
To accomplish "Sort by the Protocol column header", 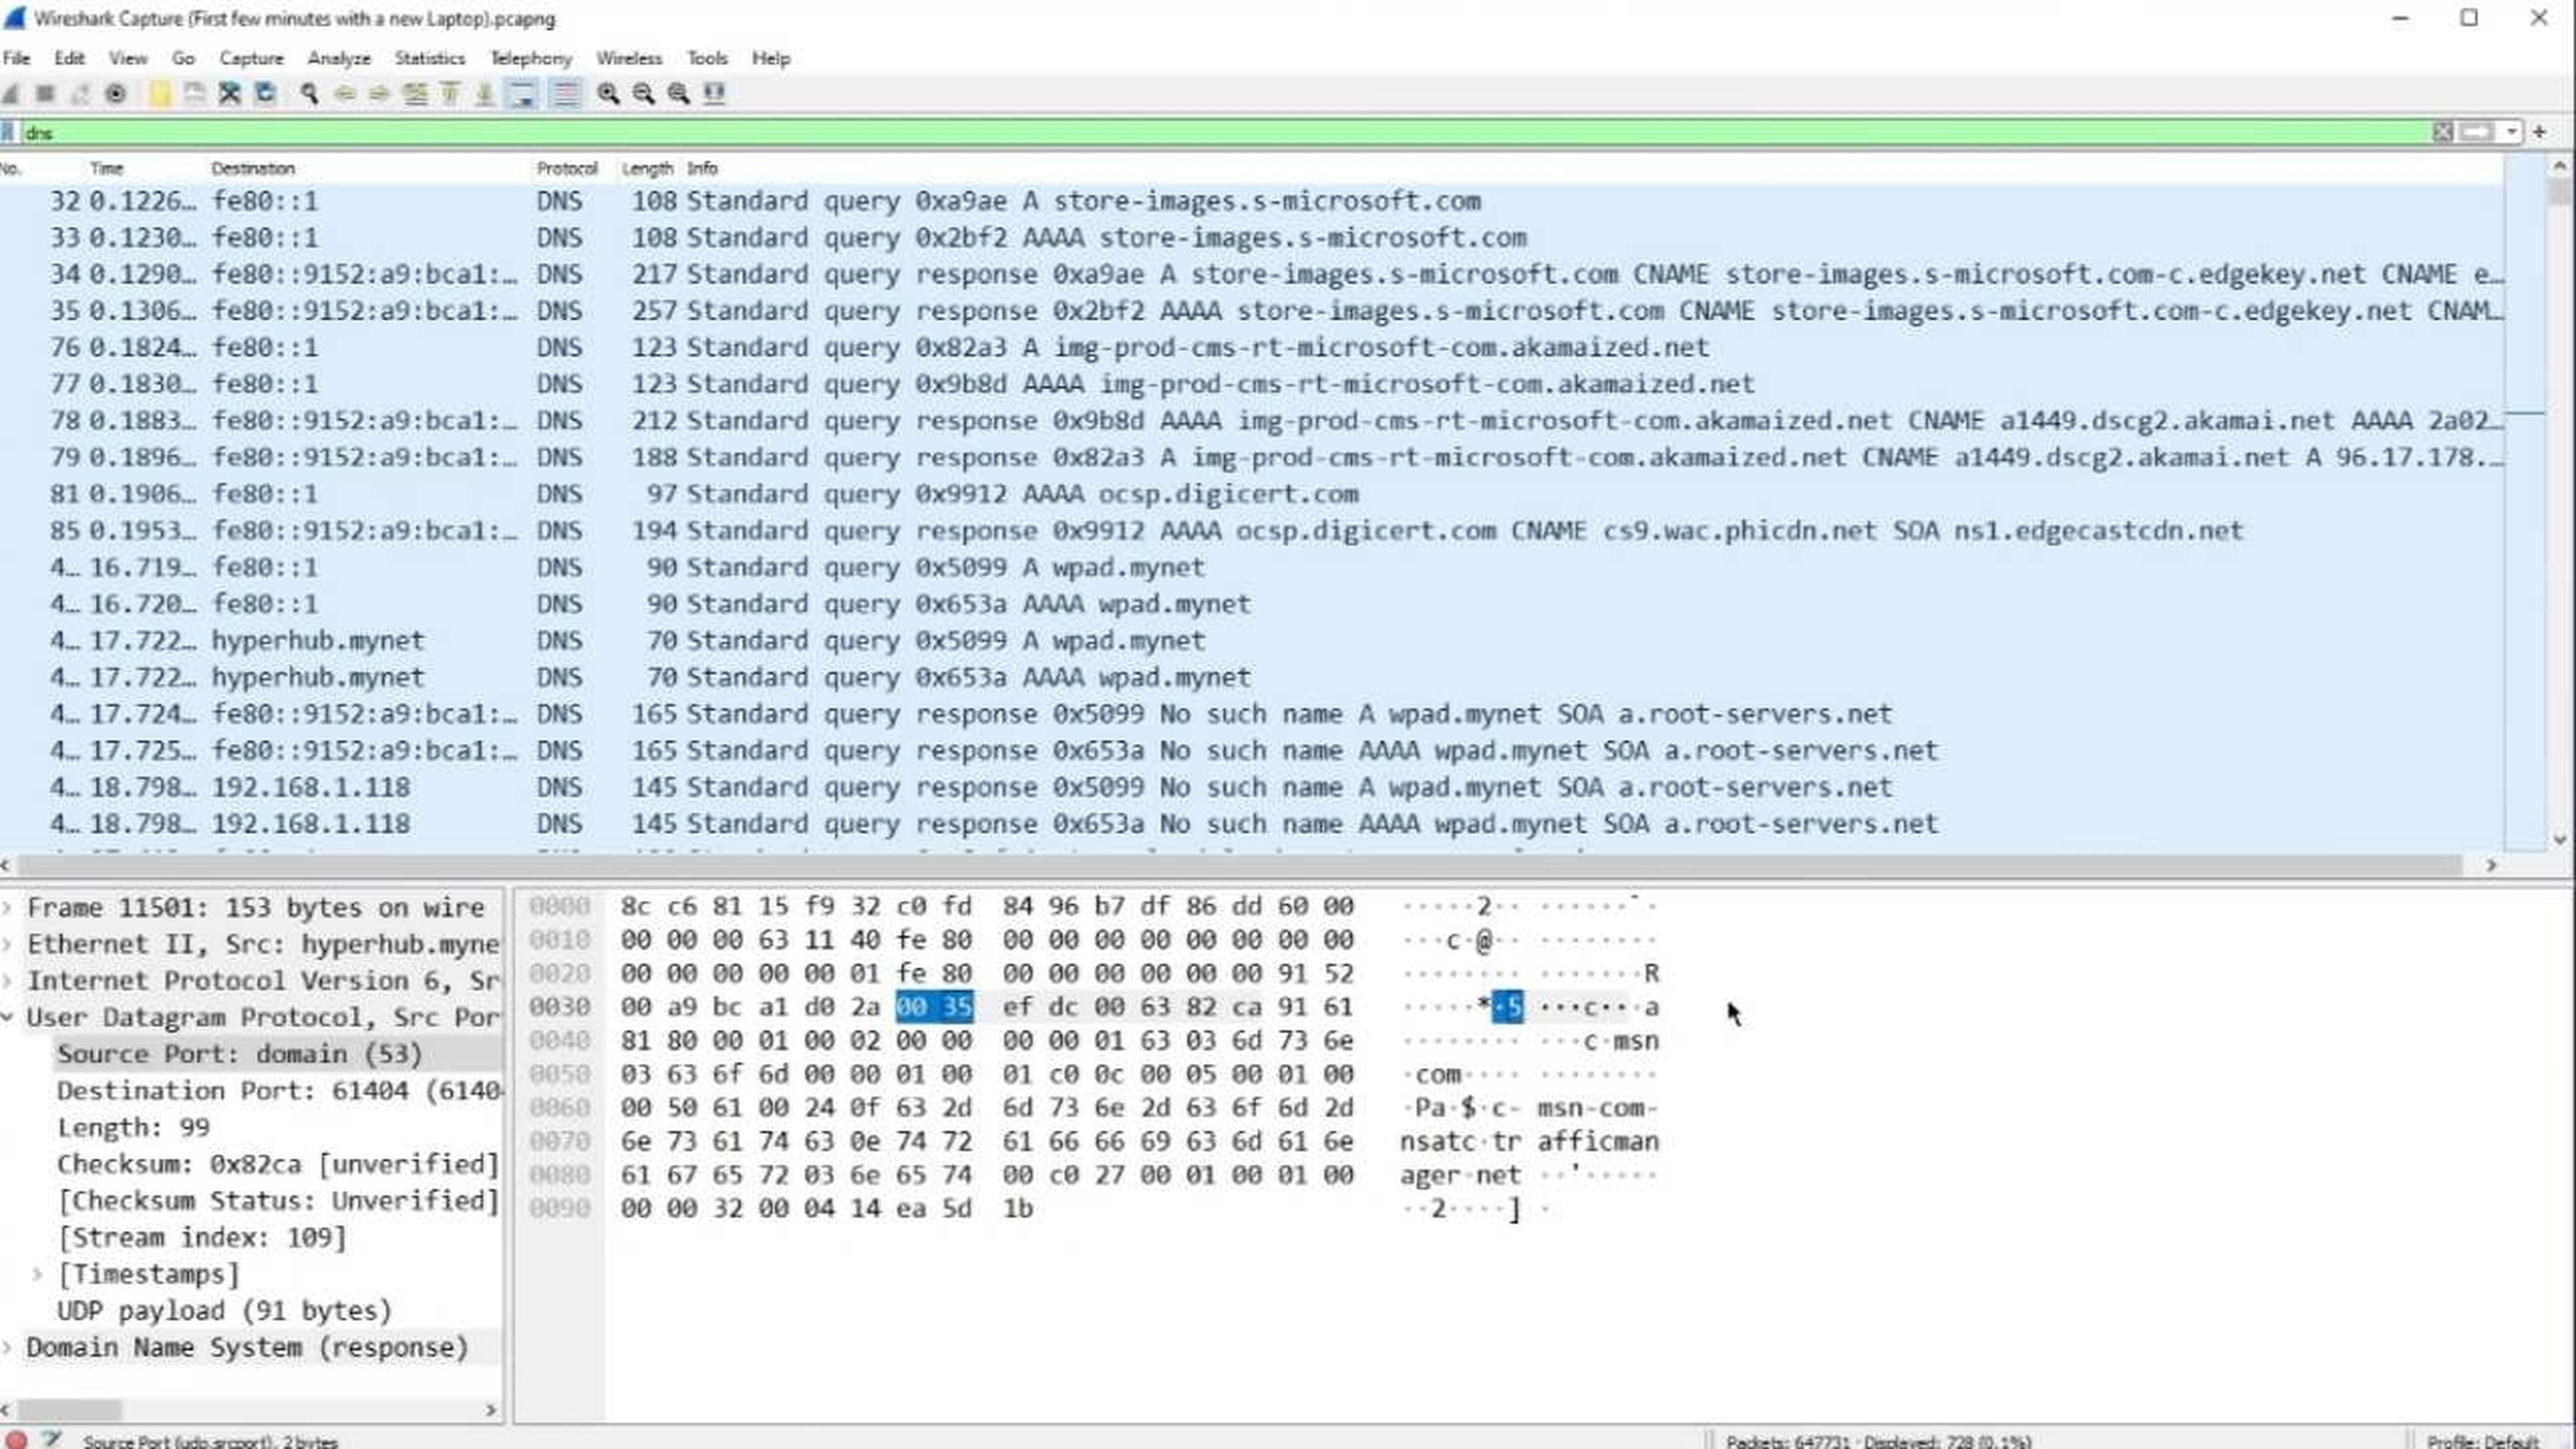I will click(x=567, y=168).
